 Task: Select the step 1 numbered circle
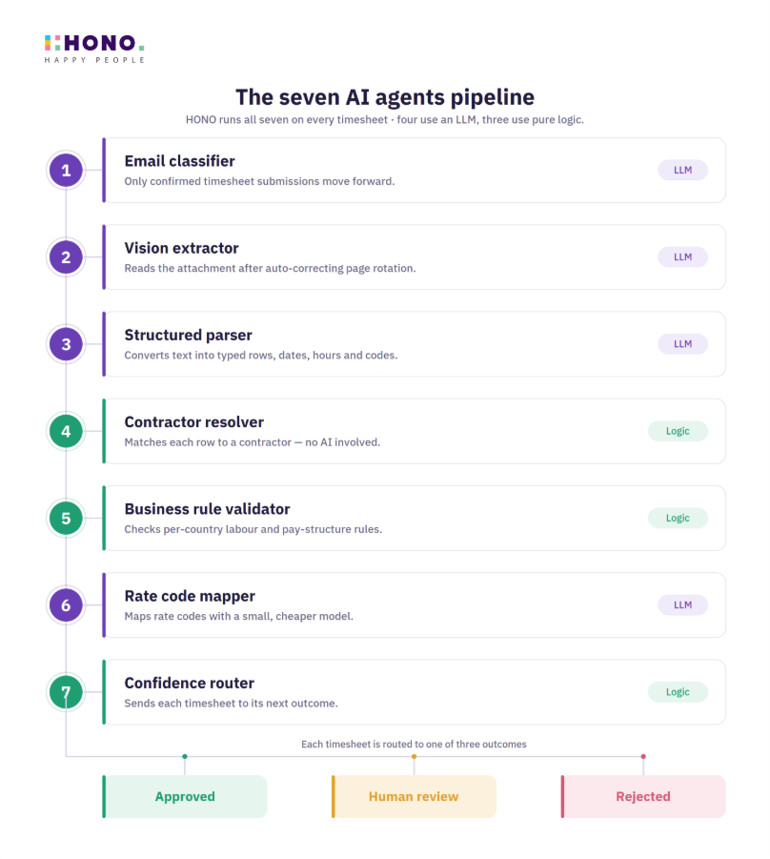66,171
